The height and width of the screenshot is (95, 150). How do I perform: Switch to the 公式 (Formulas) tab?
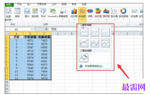[x=54, y=4]
